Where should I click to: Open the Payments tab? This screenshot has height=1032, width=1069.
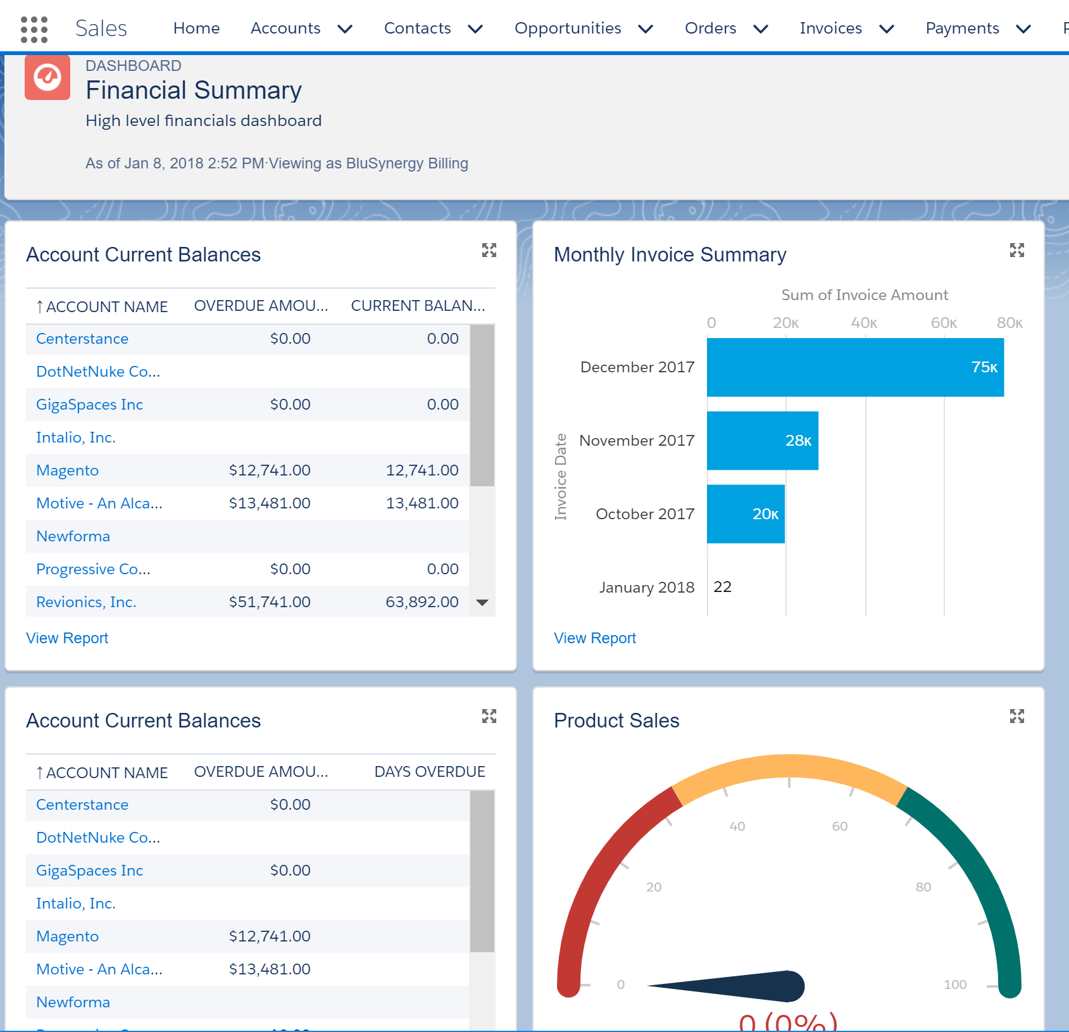click(963, 28)
